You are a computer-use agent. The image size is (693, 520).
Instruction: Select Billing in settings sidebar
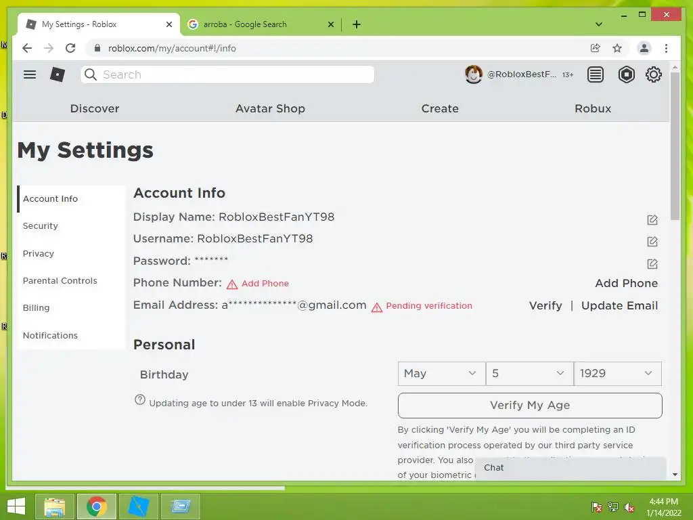click(x=71, y=308)
